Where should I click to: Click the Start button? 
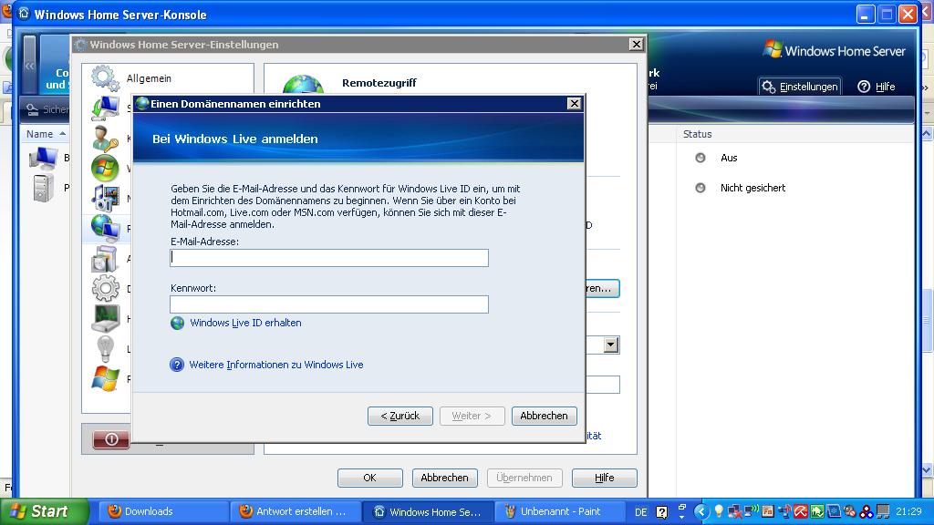coord(42,511)
